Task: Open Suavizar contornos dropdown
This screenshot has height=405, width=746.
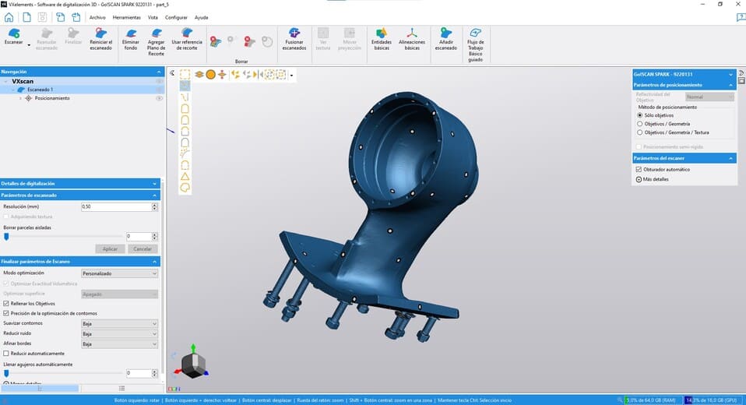Action: 120,323
